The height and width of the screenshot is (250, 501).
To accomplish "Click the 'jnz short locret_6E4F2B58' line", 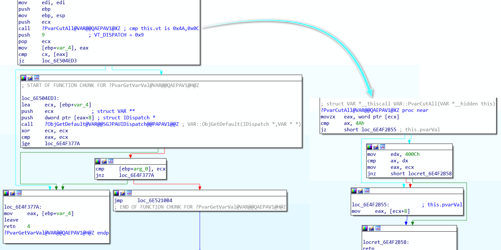I will pyautogui.click(x=409, y=174).
